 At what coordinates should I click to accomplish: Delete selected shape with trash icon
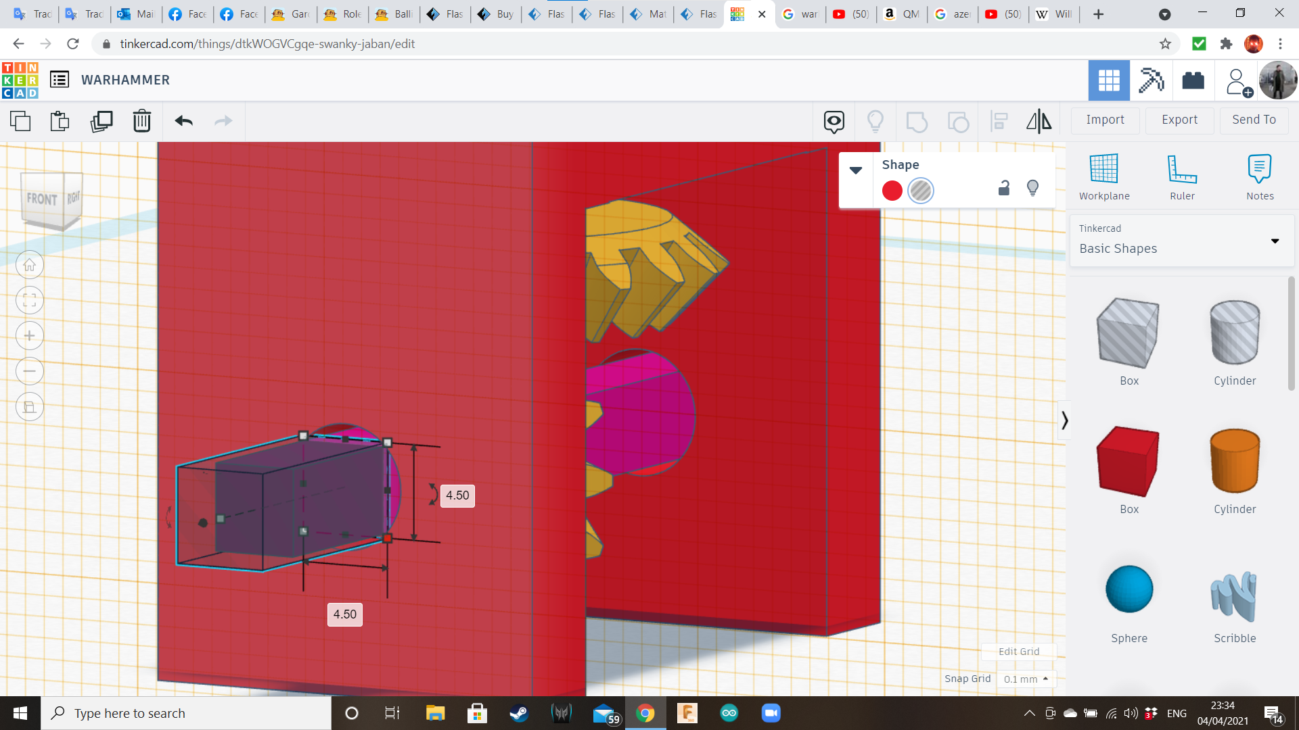tap(142, 121)
